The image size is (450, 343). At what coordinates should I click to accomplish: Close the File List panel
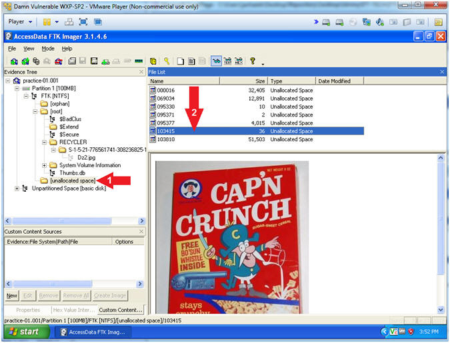442,72
